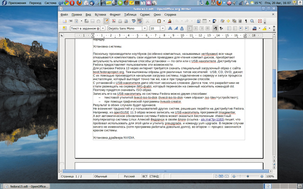Viewport: 303px width, 189px height.
Task: Apply Highlighting color icon
Action: click(265, 28)
